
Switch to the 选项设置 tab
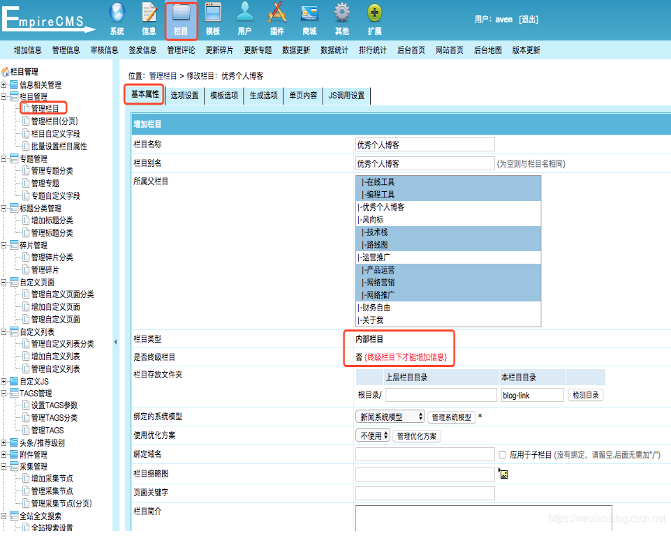[184, 96]
